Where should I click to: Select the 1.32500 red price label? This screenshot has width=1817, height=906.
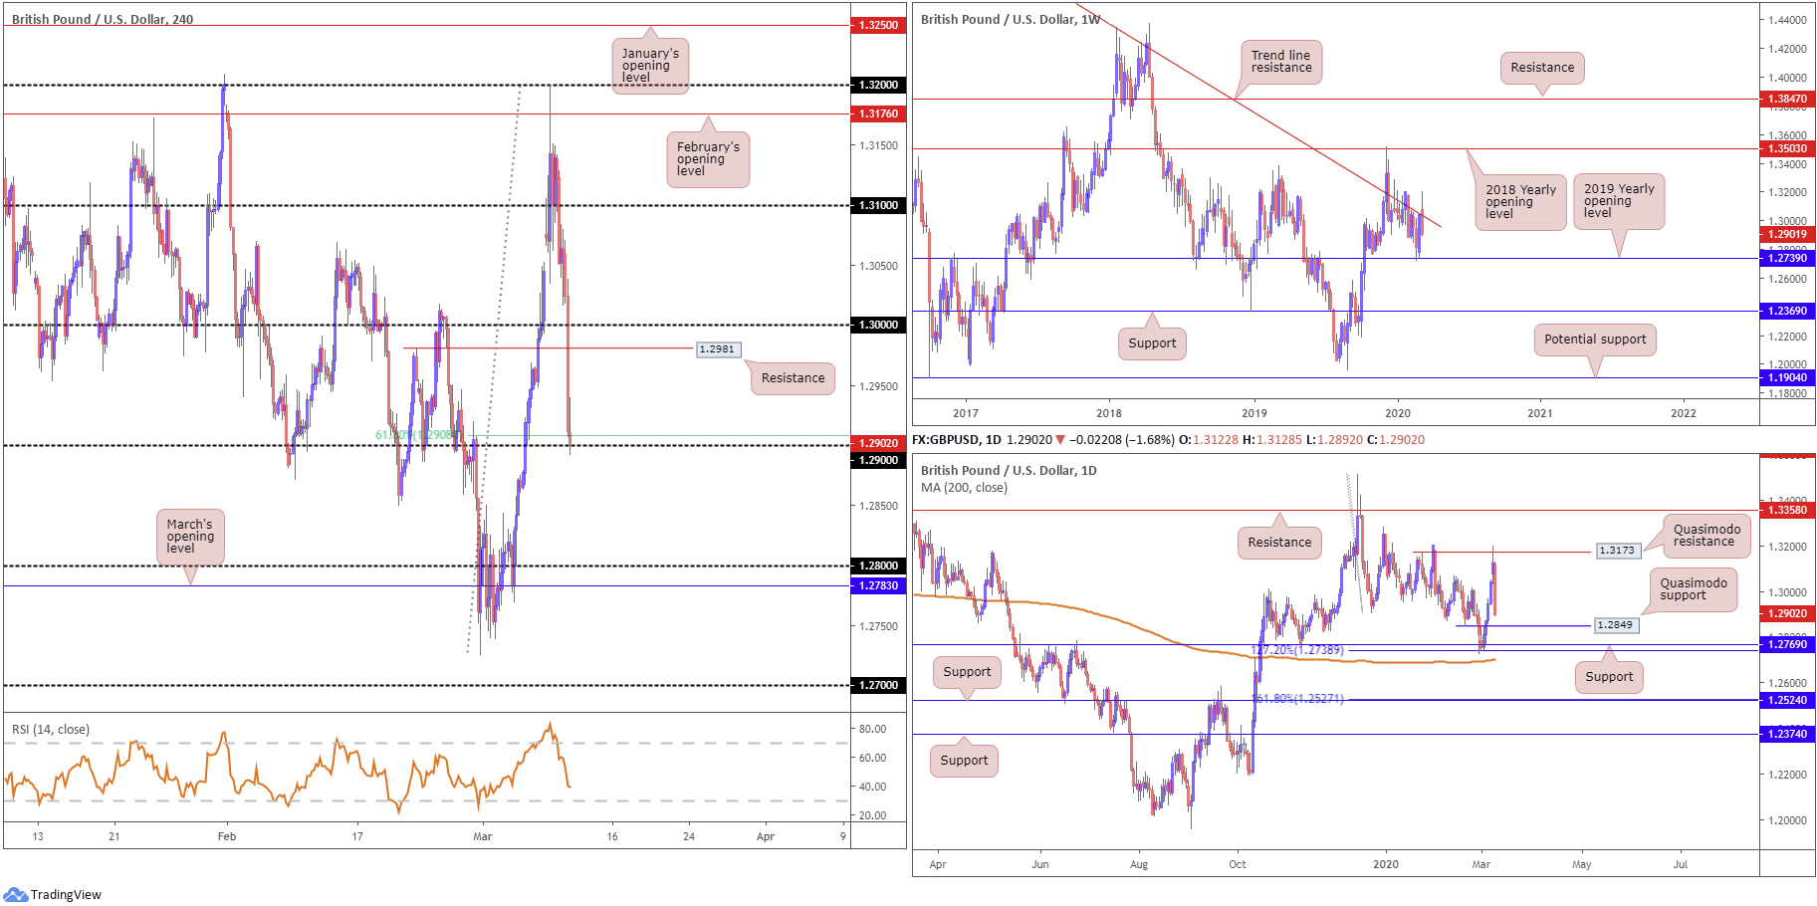click(878, 25)
